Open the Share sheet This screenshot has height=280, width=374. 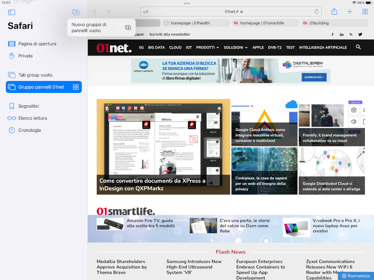point(334,12)
